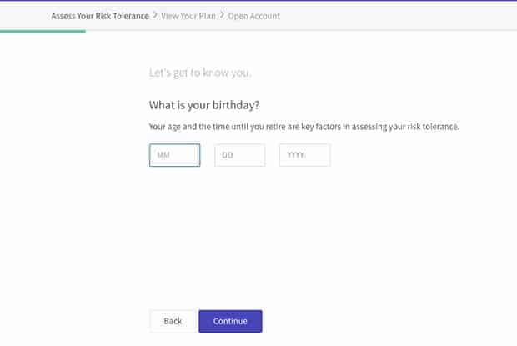Viewport: 517px width, 346px height.
Task: Open the View Your Plan step
Action: pos(188,16)
